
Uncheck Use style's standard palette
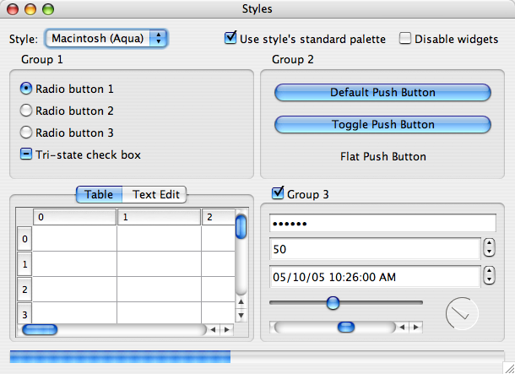pos(230,38)
